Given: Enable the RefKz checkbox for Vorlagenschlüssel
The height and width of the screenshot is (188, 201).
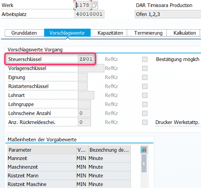Looking at the screenshot, I should point(145,68).
